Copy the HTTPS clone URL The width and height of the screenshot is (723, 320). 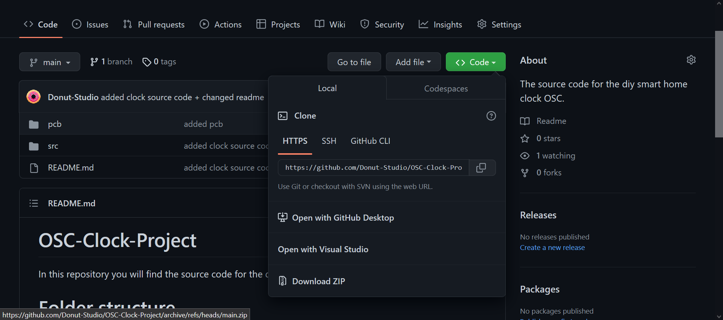click(x=482, y=168)
